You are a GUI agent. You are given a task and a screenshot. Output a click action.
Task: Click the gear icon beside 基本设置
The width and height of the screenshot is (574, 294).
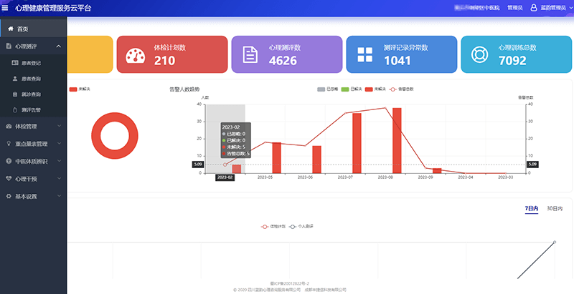(x=9, y=196)
